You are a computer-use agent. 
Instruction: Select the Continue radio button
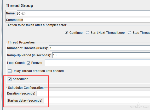tap(67, 33)
